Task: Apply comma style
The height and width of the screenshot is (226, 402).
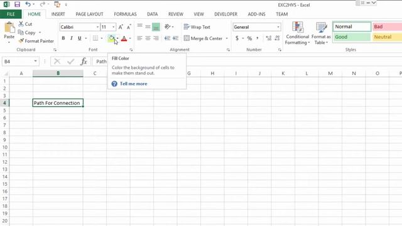Action: pos(258,38)
